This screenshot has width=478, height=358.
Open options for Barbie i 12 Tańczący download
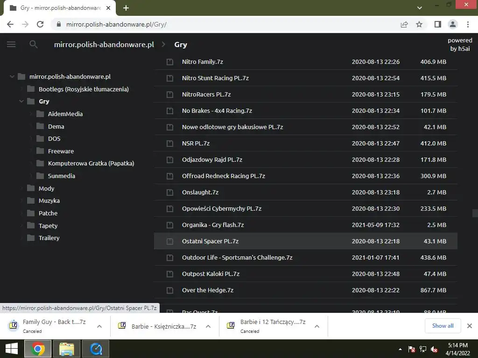tap(317, 326)
